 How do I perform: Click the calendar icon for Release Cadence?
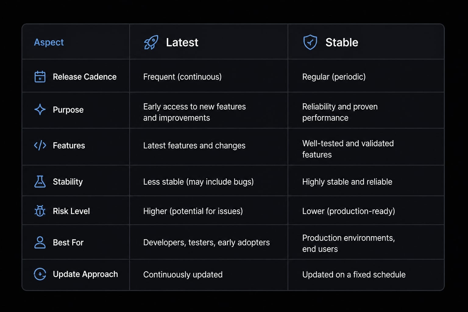point(40,77)
